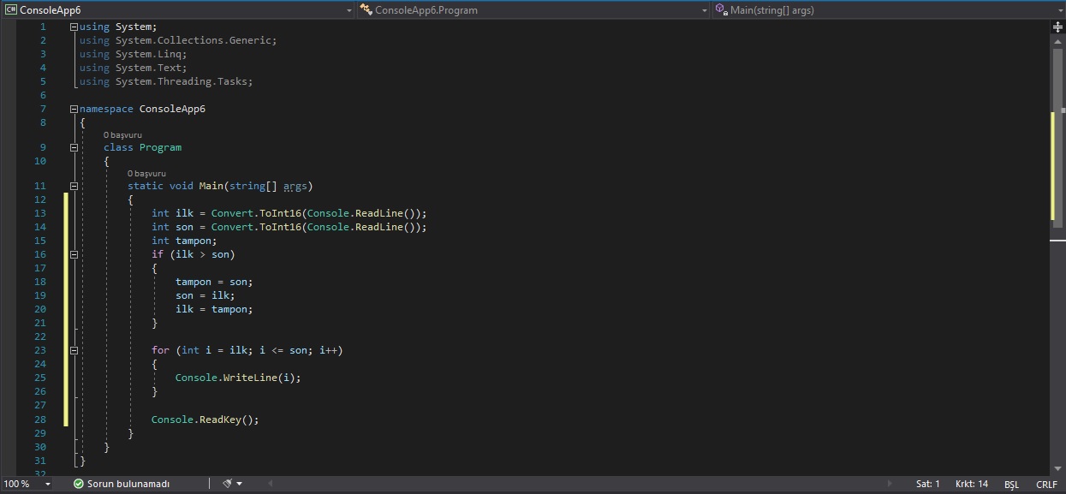Click 'static void Main(string[] args)' text

tap(220, 186)
